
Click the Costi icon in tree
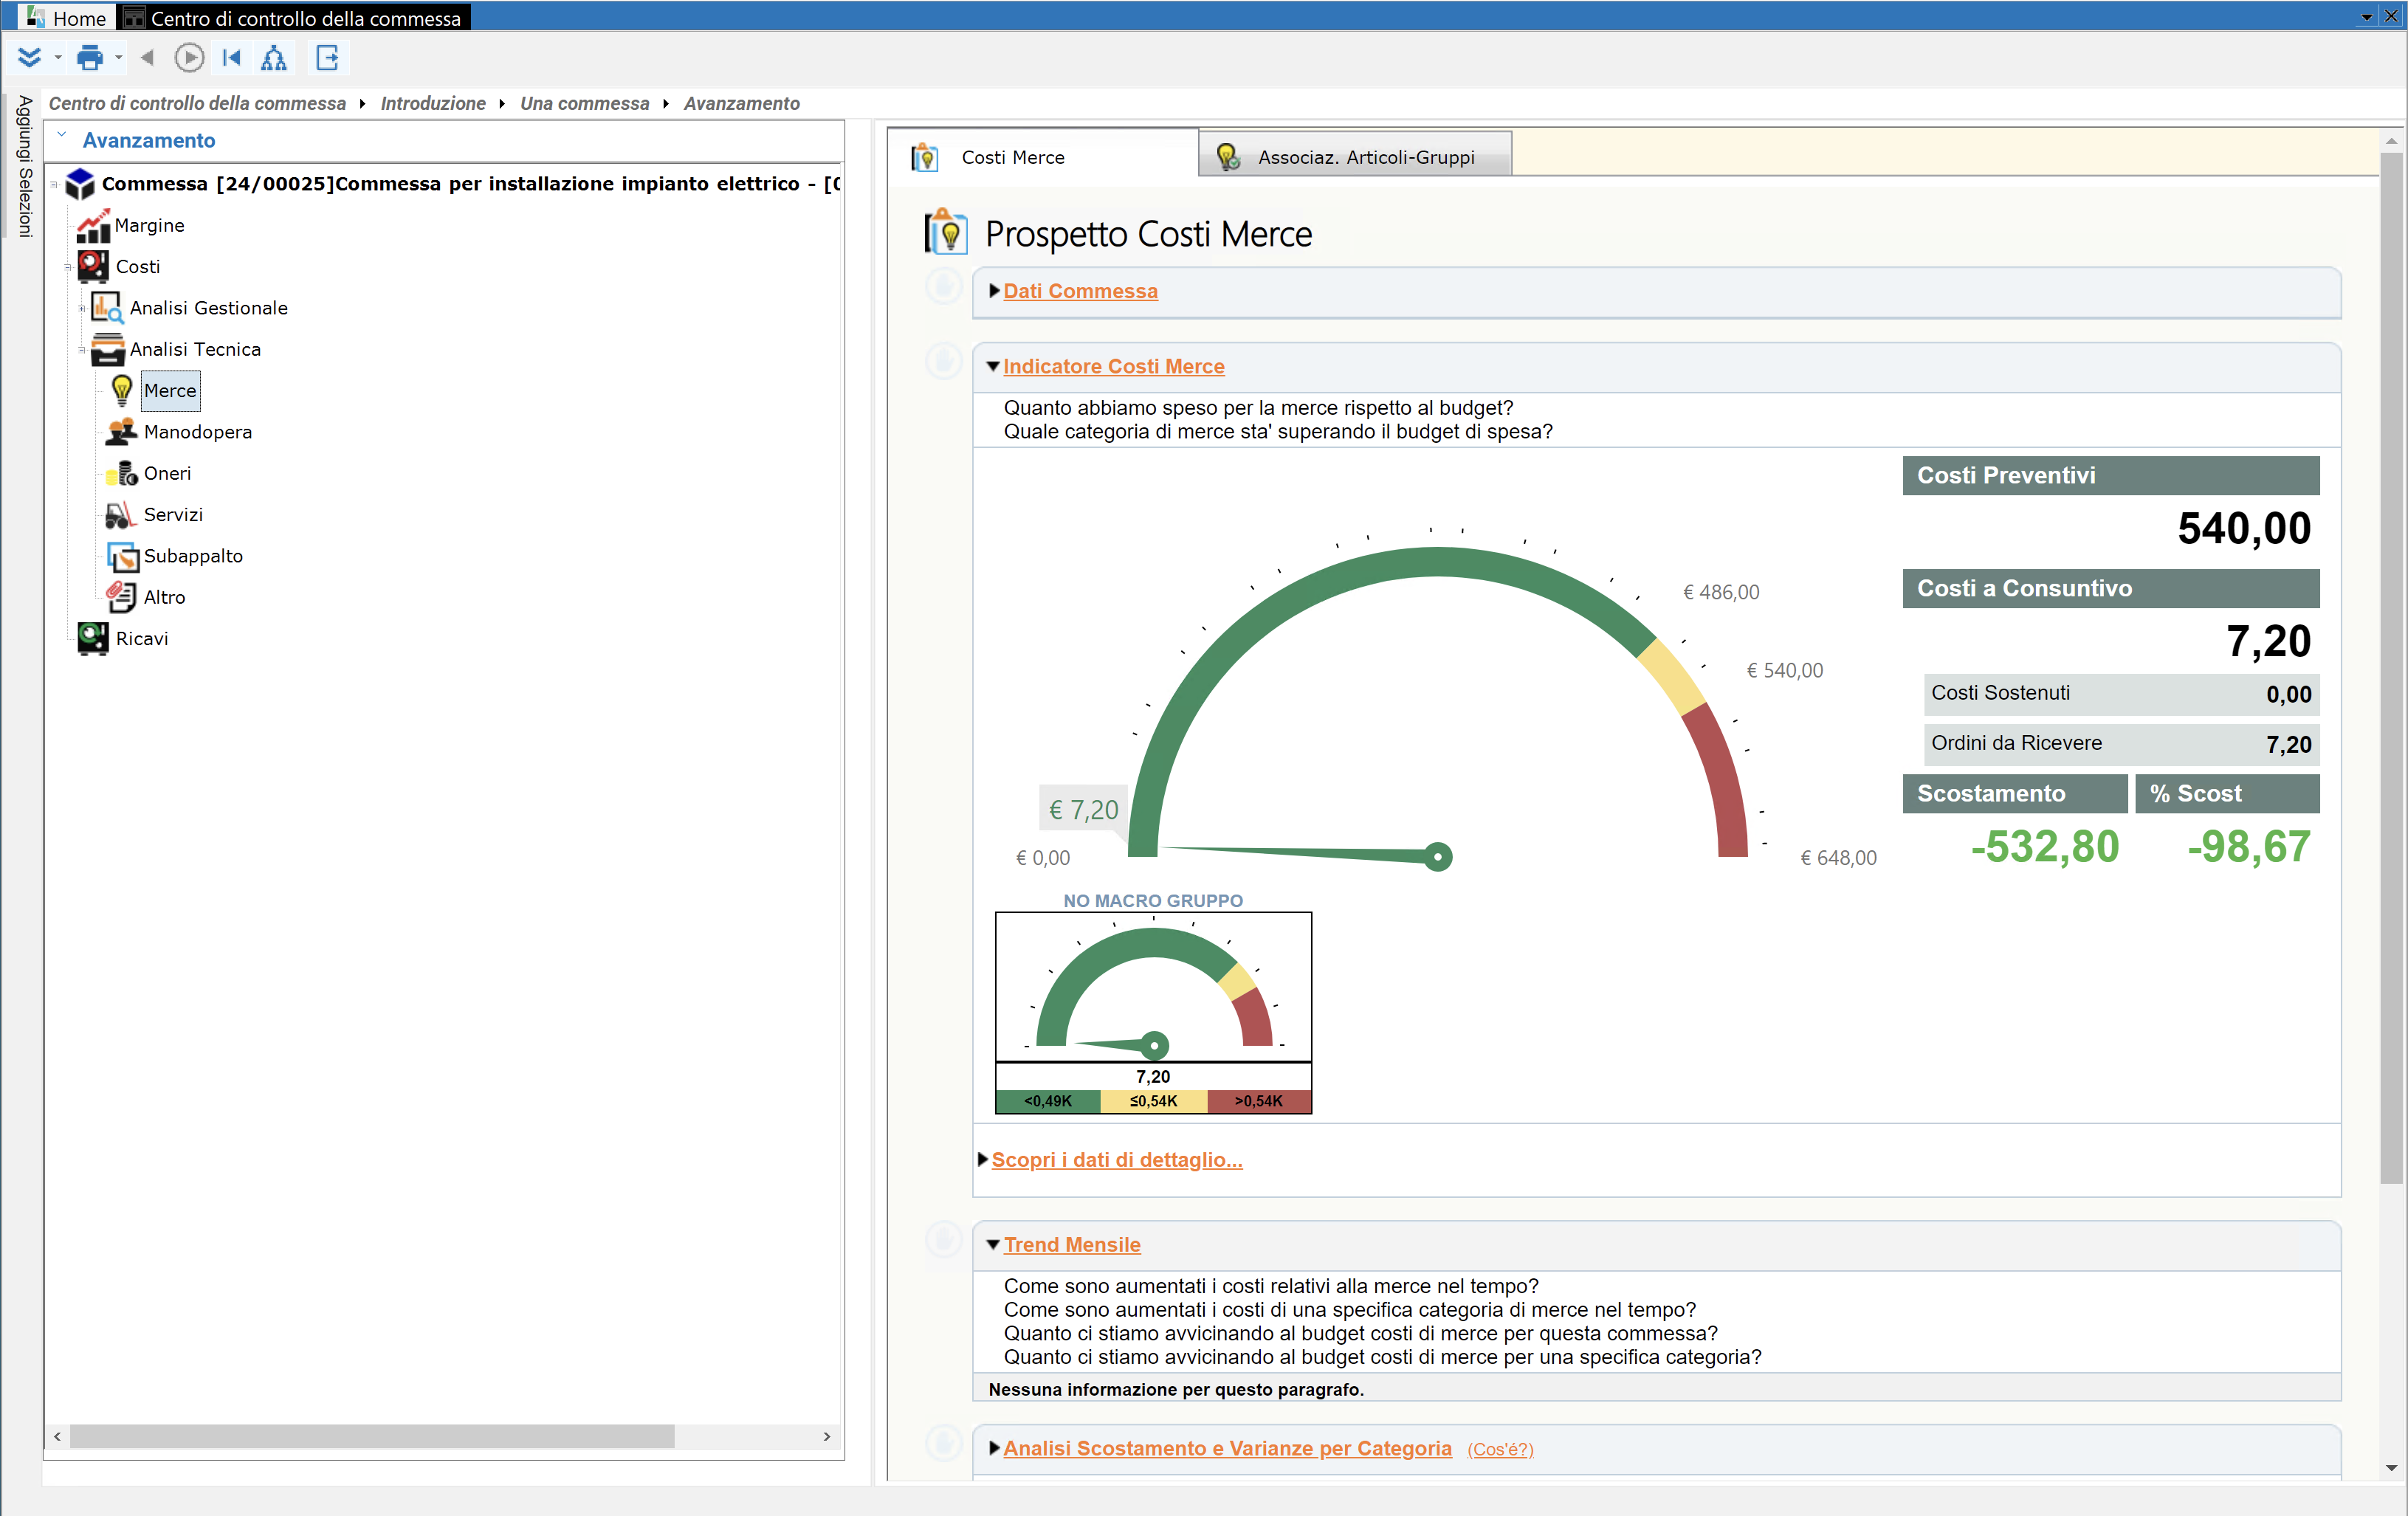94,267
